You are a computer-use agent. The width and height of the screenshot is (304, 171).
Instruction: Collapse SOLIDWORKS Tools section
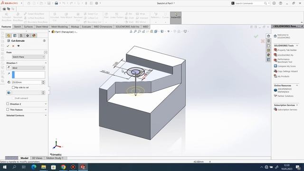(x=297, y=46)
